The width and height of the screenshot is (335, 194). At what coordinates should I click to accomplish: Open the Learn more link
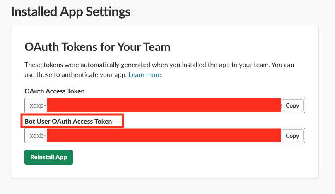click(x=145, y=75)
